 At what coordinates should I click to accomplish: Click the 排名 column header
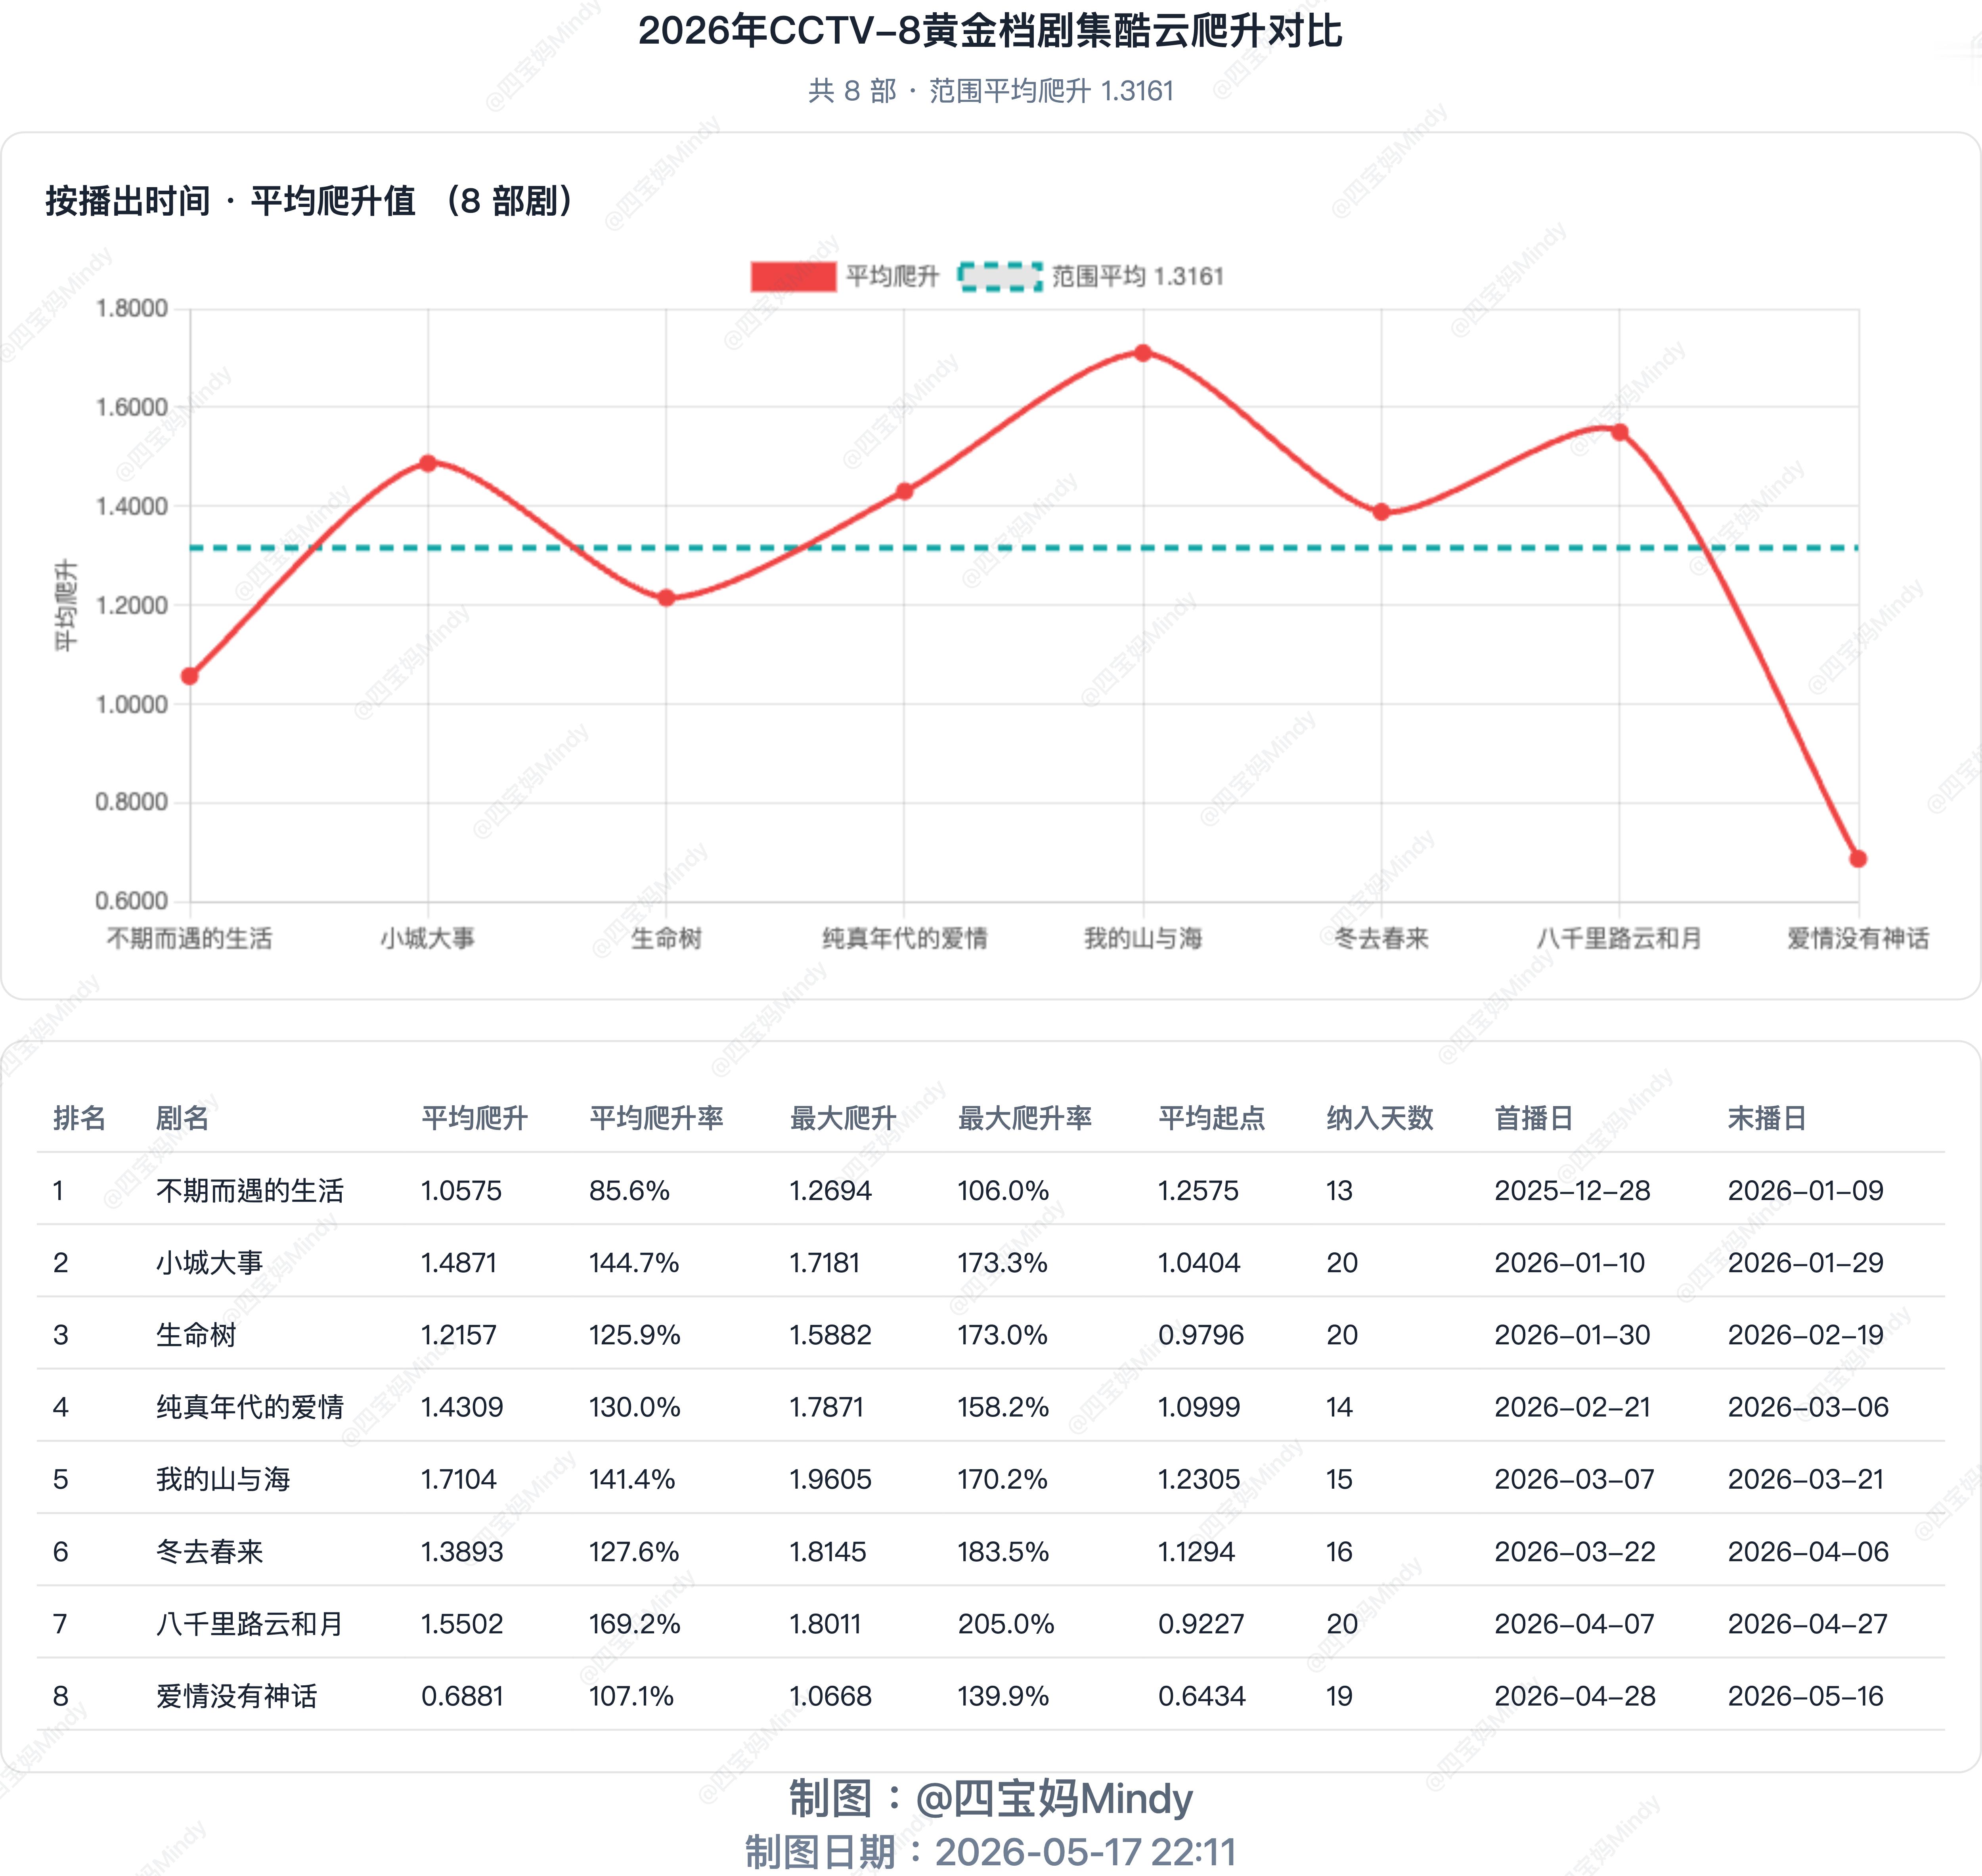click(x=79, y=1118)
